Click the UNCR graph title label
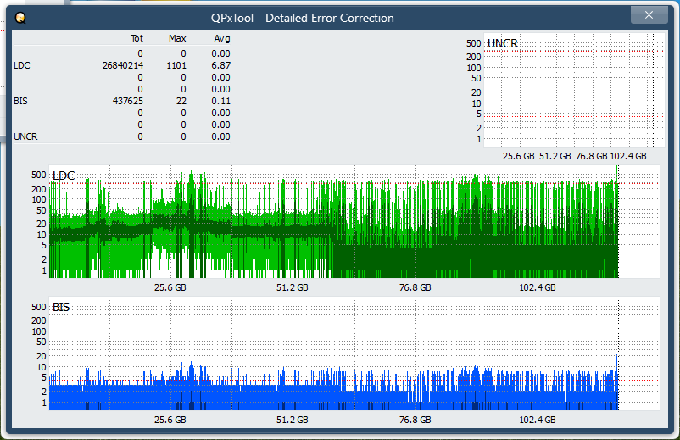 coord(503,43)
